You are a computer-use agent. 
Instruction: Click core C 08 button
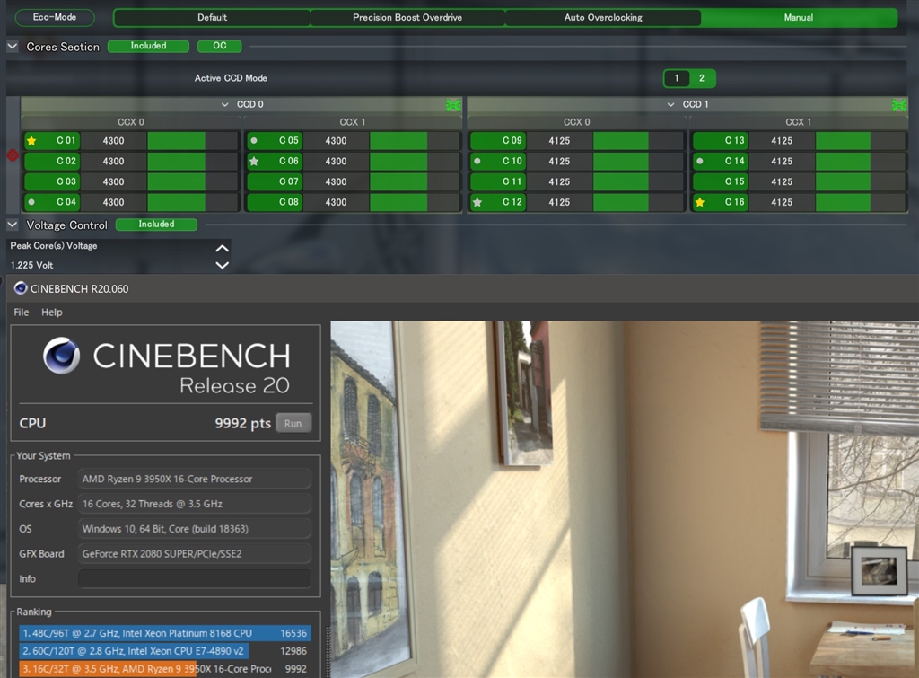pos(275,202)
